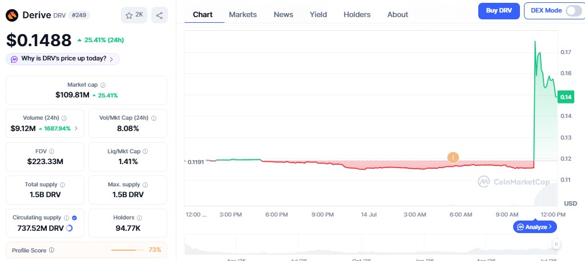Click the 8.08% Vol/Mkt Cap value
Viewport: 585px width, 261px height.
pyautogui.click(x=128, y=128)
